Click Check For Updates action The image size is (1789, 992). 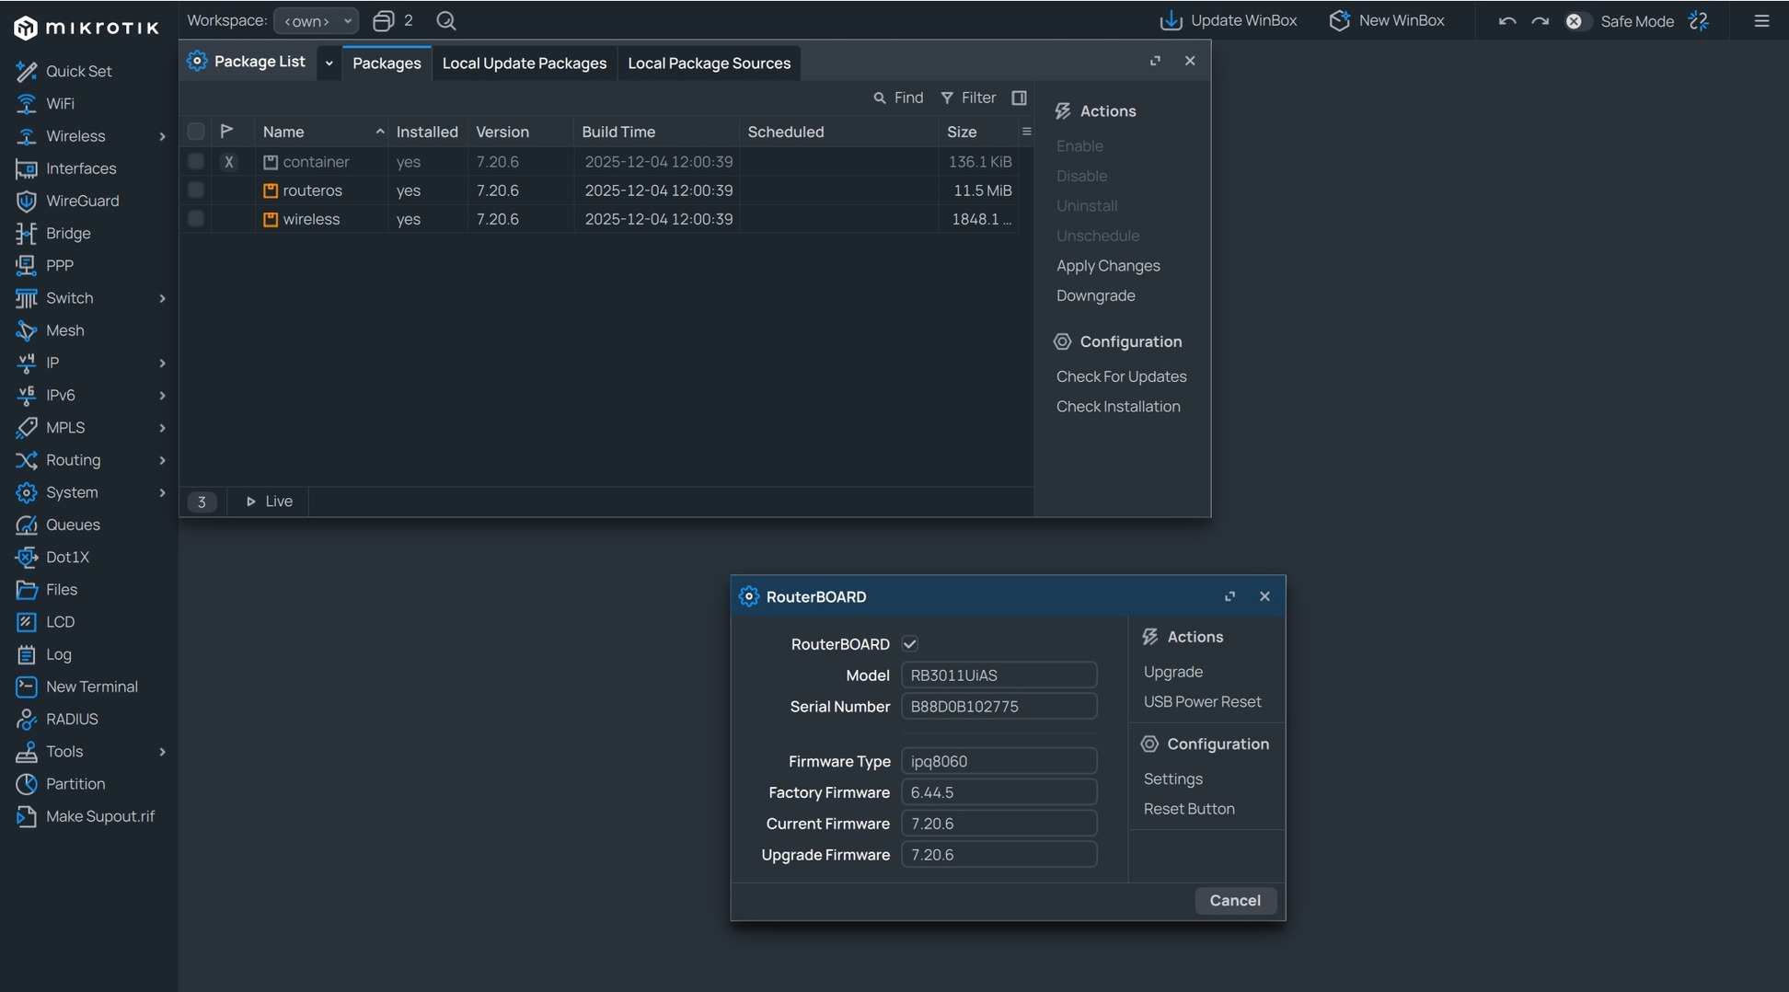coord(1121,376)
